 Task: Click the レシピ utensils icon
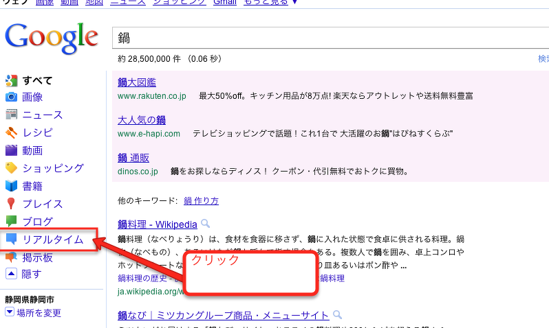11,132
